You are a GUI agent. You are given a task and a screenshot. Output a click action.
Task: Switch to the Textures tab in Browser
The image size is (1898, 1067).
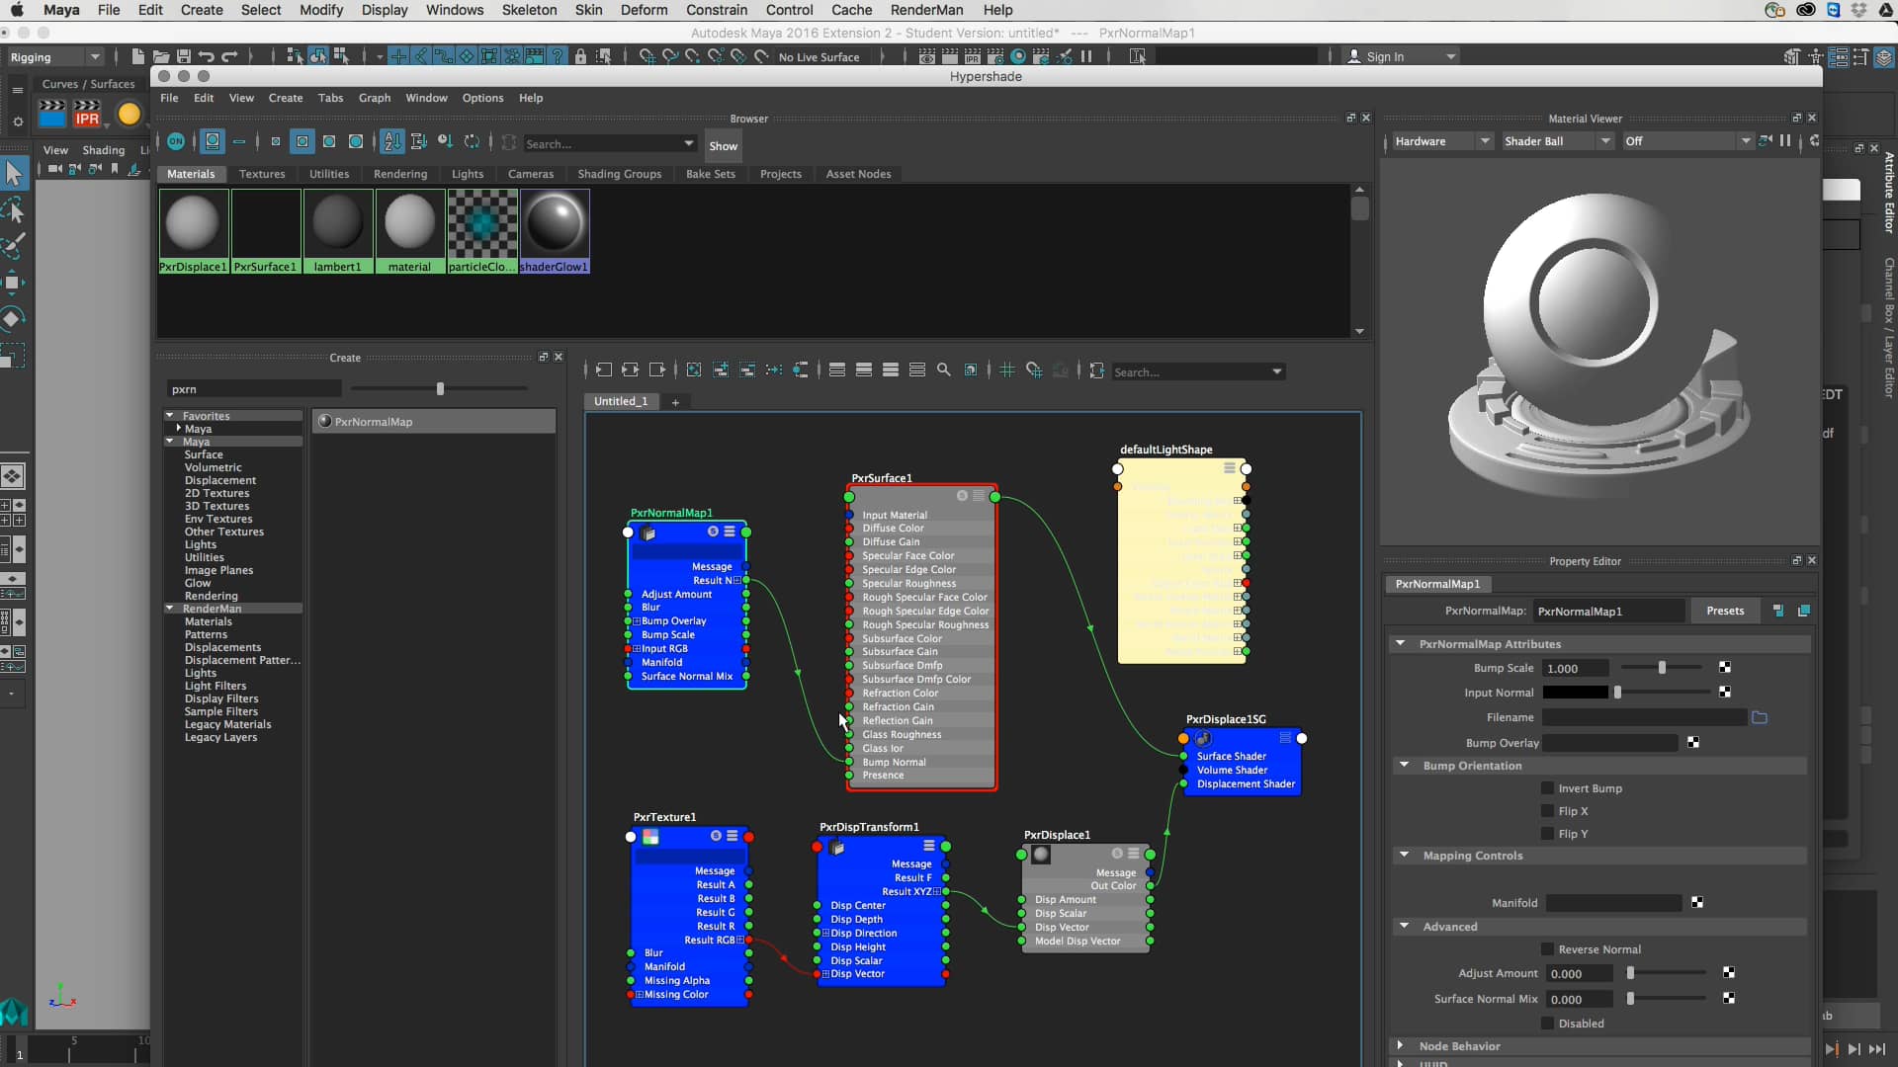(x=262, y=173)
